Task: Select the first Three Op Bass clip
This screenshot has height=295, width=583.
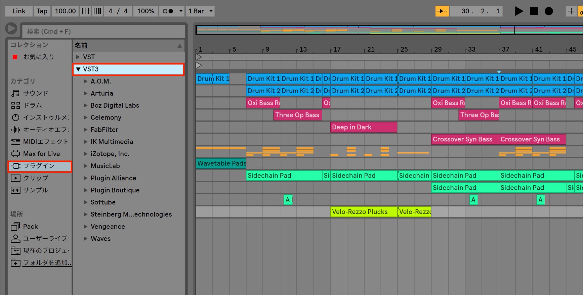Action: pos(298,115)
